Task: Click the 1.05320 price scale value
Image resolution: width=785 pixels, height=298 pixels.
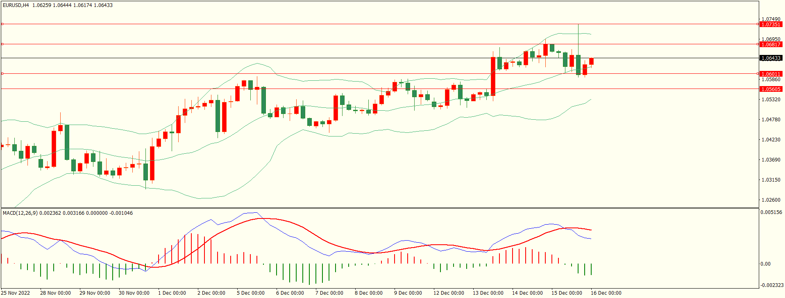Action: (771, 100)
